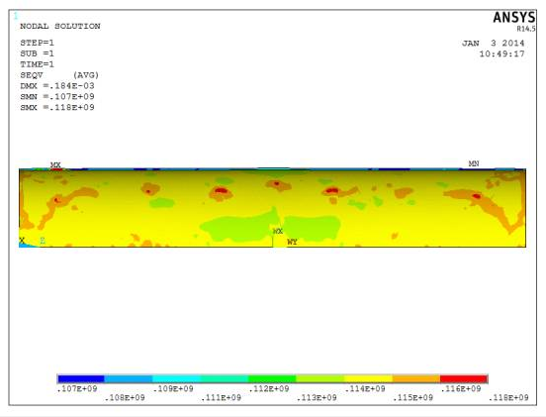
Task: Click the TIME=1 label
Action: click(37, 64)
